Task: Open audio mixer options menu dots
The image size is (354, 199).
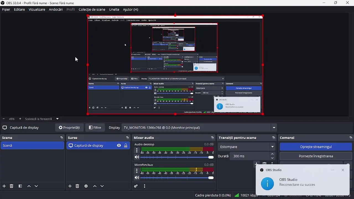Action: coord(145,186)
